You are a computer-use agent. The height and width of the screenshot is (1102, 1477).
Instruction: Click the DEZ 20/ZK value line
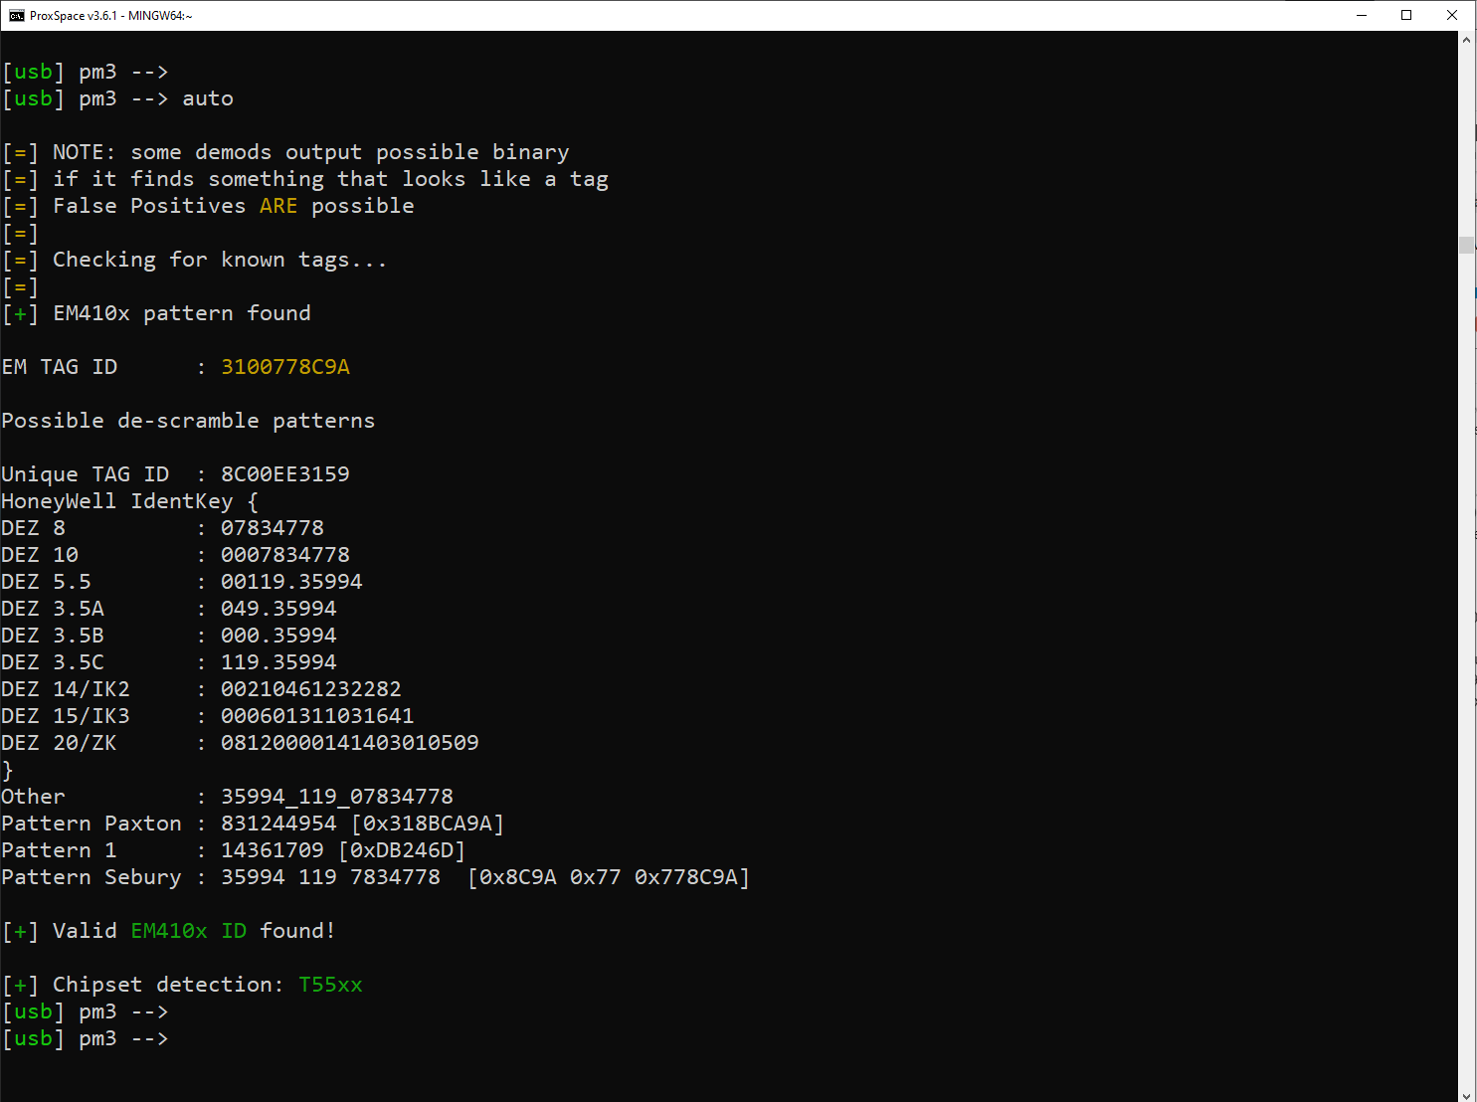240,743
